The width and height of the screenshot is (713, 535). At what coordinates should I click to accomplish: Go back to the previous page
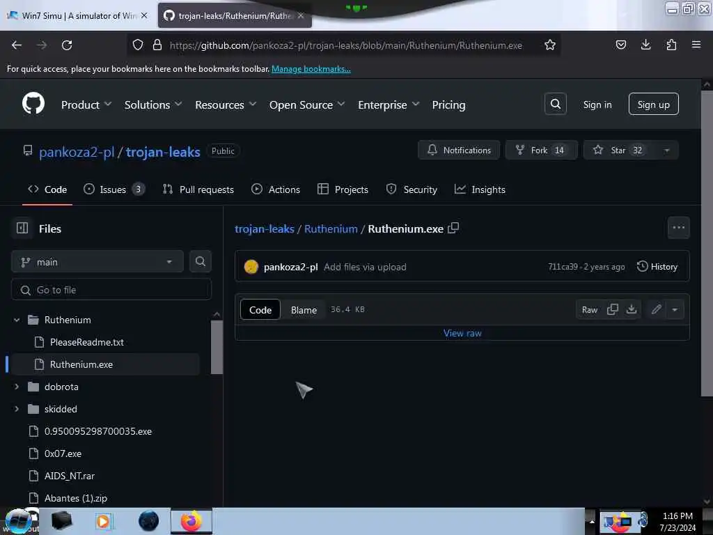pos(17,45)
